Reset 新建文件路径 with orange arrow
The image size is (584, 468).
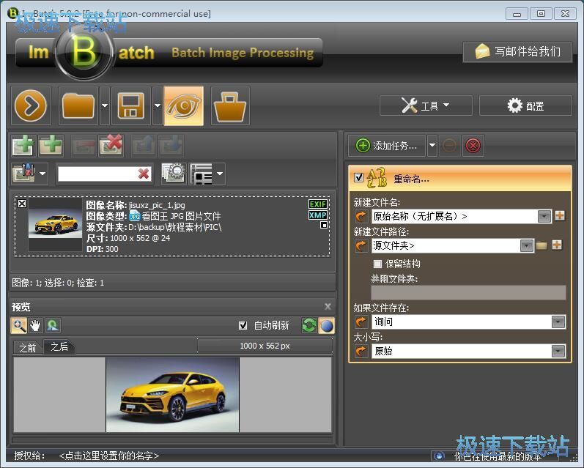click(x=361, y=246)
